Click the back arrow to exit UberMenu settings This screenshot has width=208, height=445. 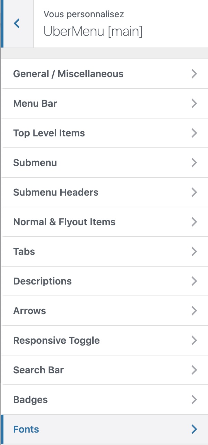coord(16,23)
